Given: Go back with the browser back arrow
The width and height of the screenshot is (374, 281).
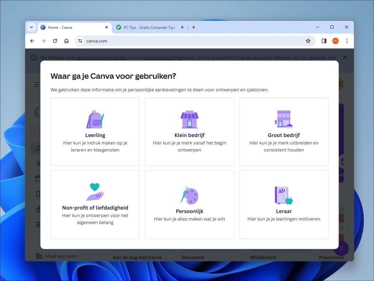Looking at the screenshot, I should (32, 41).
